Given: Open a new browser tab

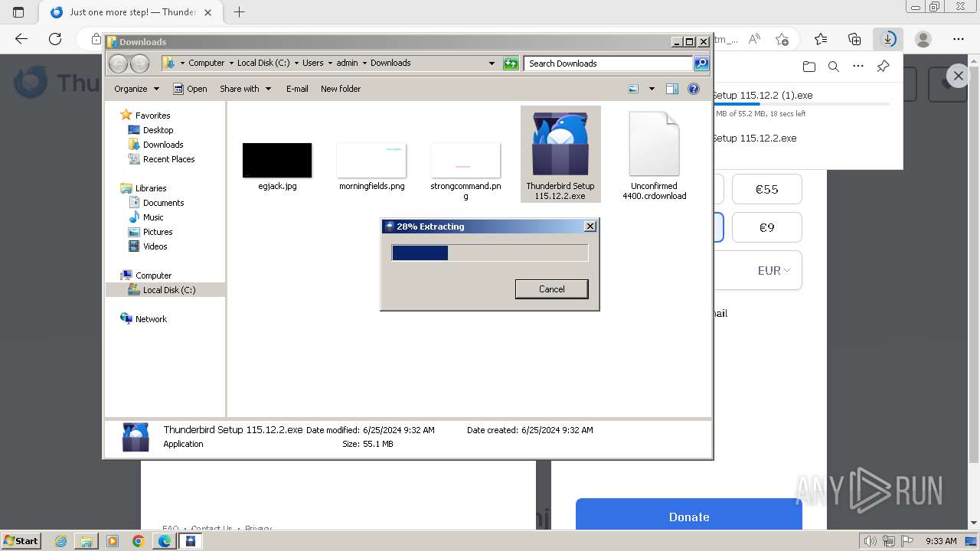Looking at the screenshot, I should pyautogui.click(x=239, y=12).
